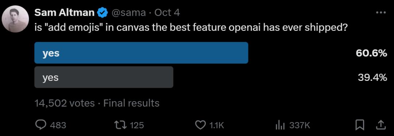Click the 60.6% result percentage

click(x=371, y=53)
